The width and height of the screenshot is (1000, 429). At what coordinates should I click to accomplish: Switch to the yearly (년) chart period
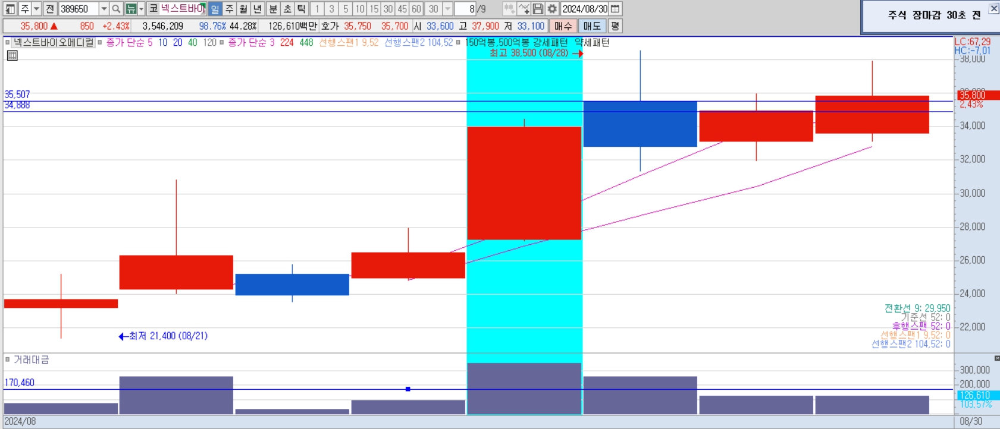[258, 9]
